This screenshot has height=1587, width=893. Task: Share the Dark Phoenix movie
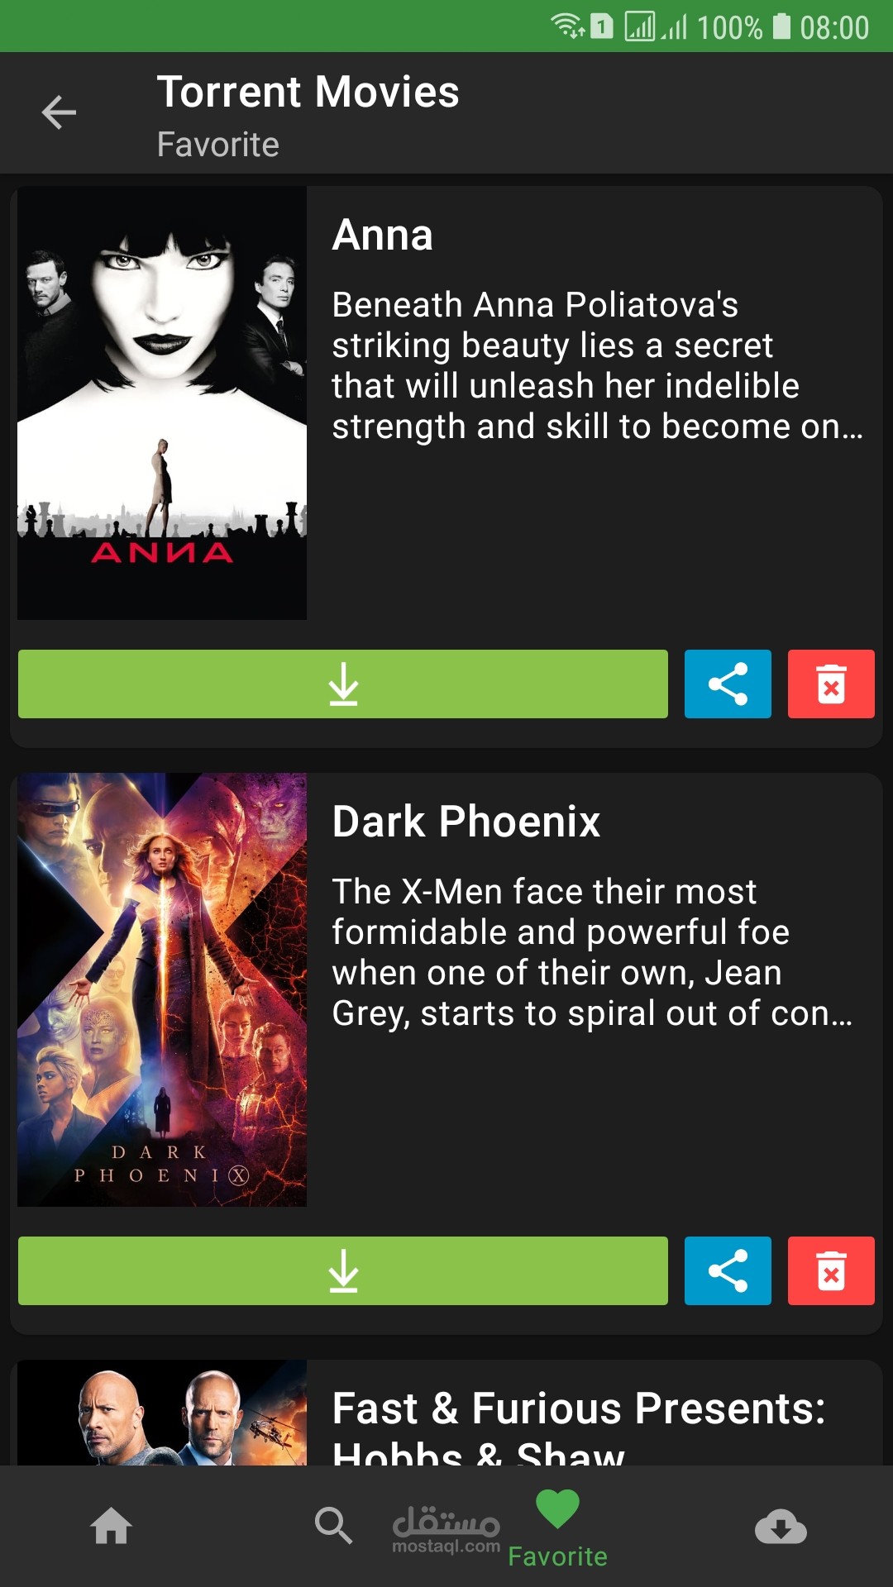[x=728, y=1270]
